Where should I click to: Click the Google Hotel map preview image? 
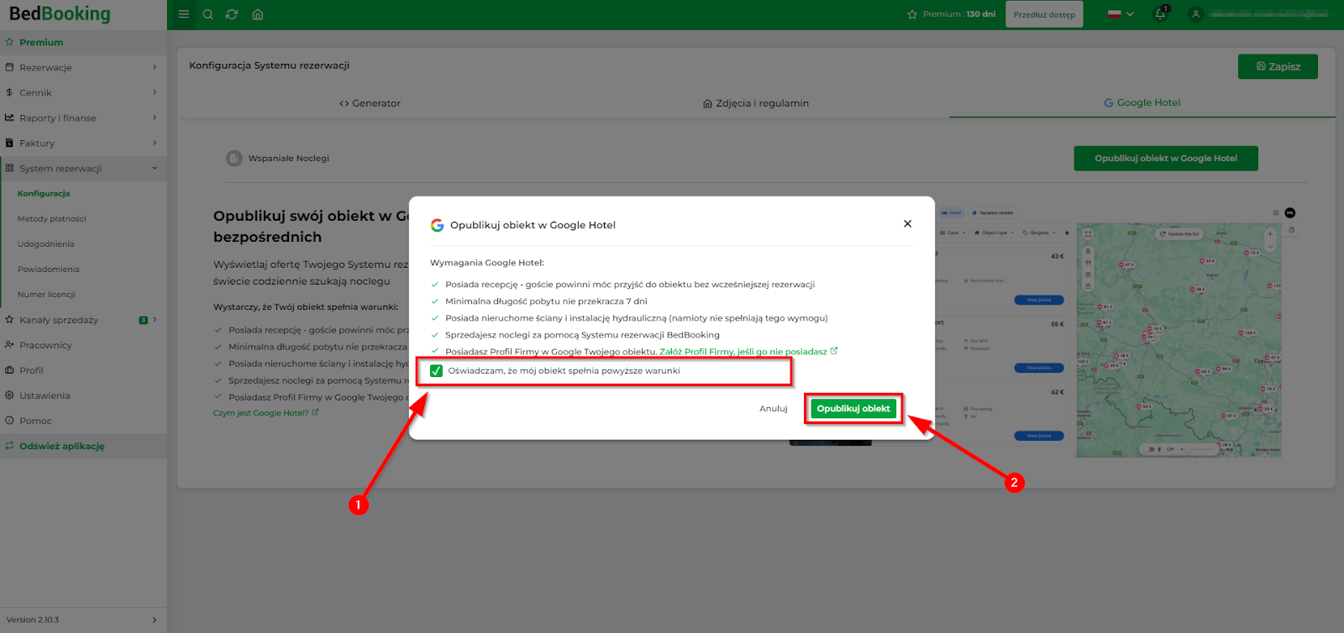[1179, 340]
